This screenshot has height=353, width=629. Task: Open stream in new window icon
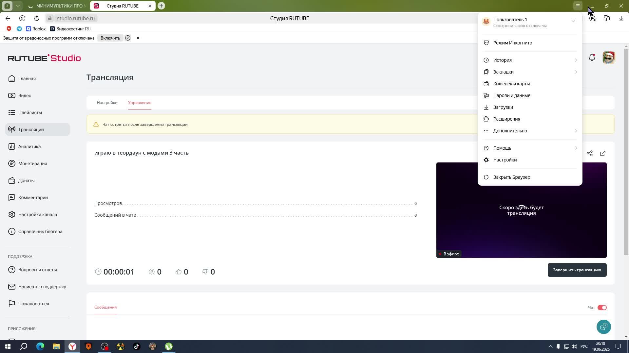(x=603, y=153)
